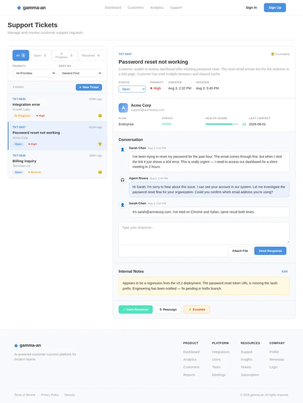This screenshot has height=403, width=303.
Task: Click the Reassign button
Action: point(168,309)
